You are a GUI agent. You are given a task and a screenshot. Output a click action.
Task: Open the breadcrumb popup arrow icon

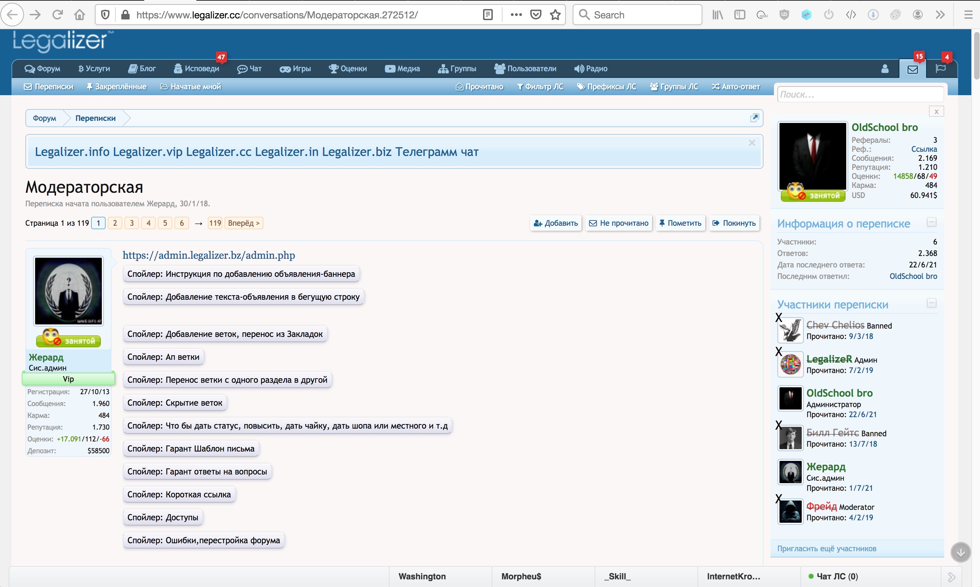[x=754, y=118]
